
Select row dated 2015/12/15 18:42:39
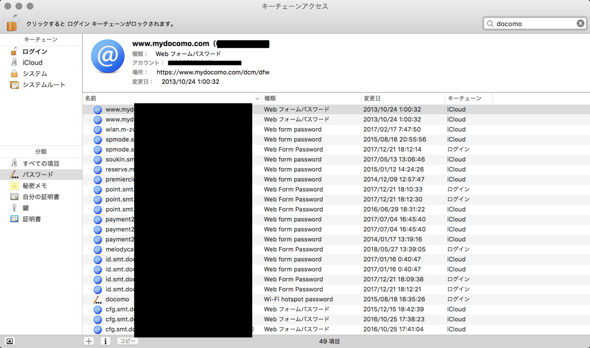click(336, 309)
